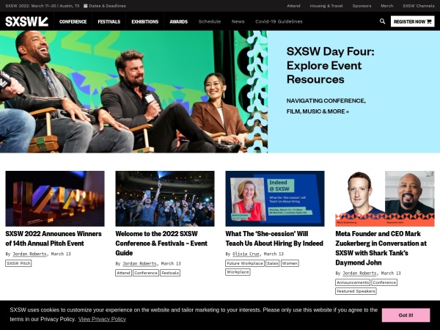Screen dimensions: 440x330
Task: Click the Dates & Deadlines calendar icon
Action: 85,6
